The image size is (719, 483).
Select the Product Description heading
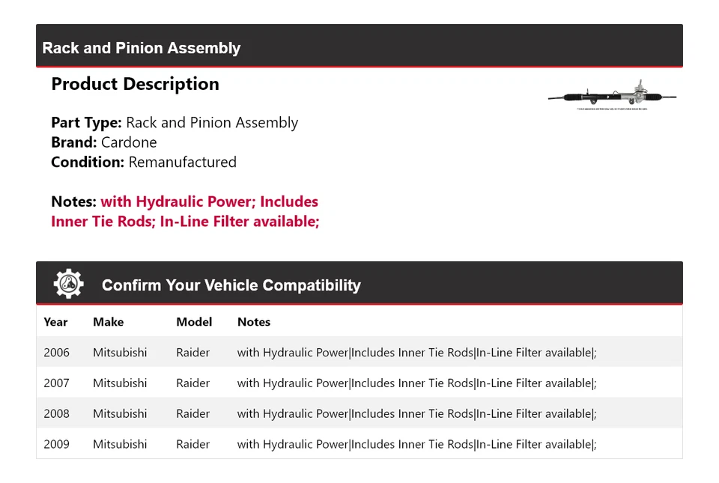(135, 84)
